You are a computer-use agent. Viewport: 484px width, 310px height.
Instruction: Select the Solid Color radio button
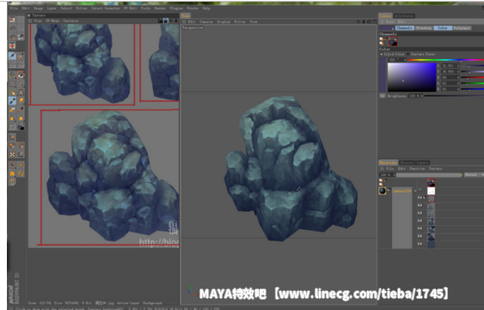382,54
